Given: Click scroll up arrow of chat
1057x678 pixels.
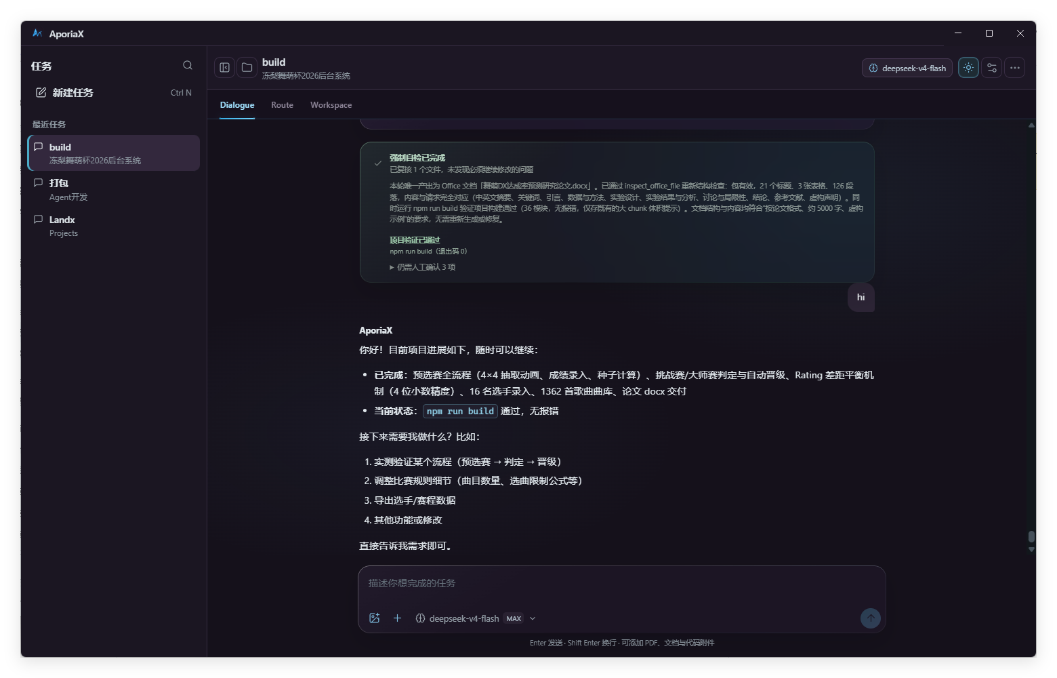Looking at the screenshot, I should (x=1031, y=125).
